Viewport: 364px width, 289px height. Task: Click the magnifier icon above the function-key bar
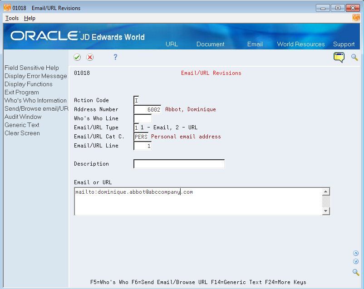coord(356,272)
